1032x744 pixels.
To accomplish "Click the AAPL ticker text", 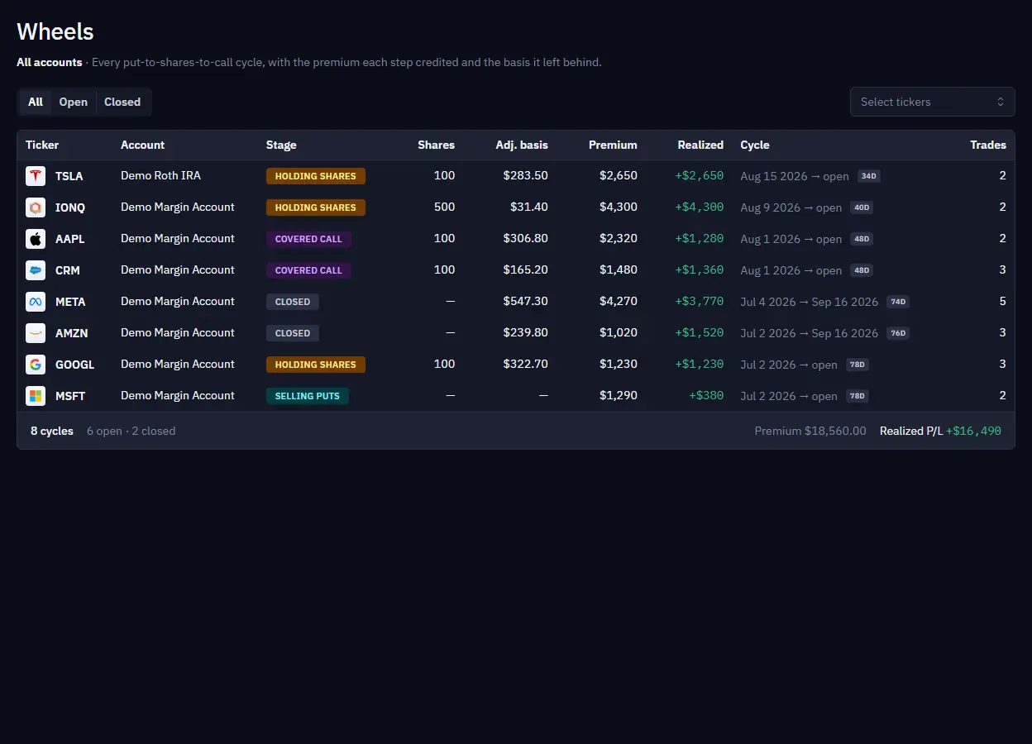I will click(70, 239).
